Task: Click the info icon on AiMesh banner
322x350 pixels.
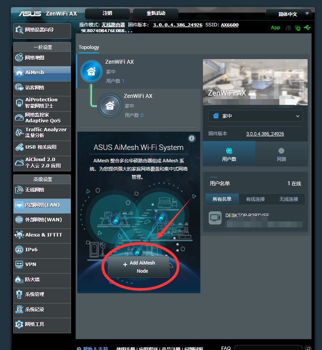Action: point(192,138)
